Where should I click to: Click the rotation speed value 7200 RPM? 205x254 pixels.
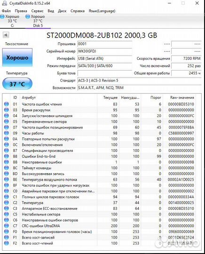point(186,58)
